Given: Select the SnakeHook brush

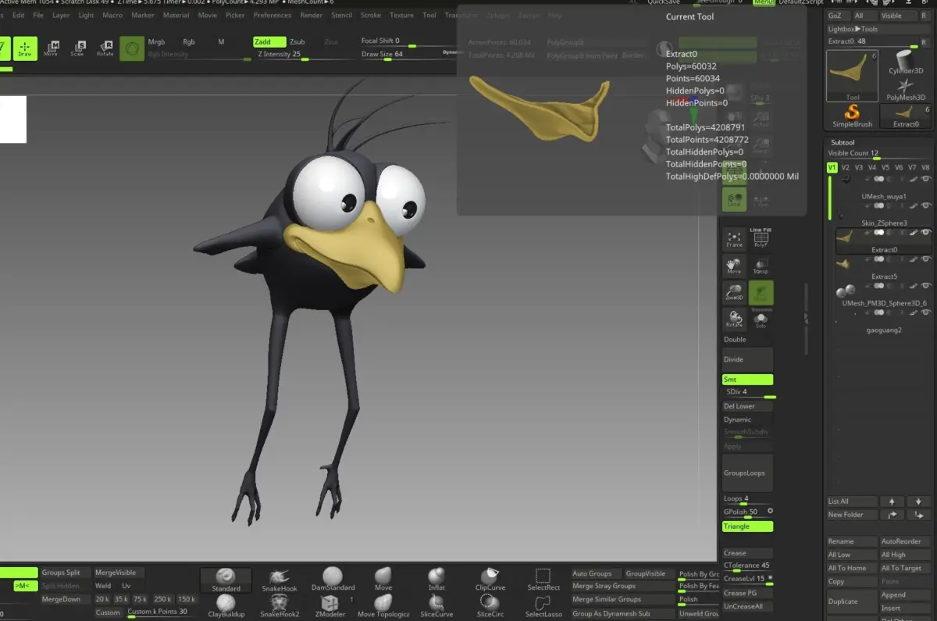Looking at the screenshot, I should tap(280, 580).
